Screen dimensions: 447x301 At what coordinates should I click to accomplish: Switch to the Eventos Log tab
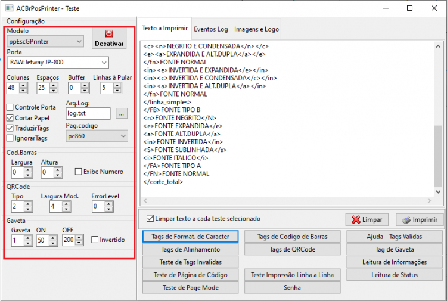211,29
